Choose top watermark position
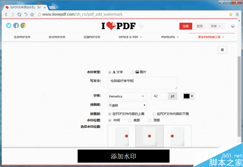243x167 pixels. [150, 120]
